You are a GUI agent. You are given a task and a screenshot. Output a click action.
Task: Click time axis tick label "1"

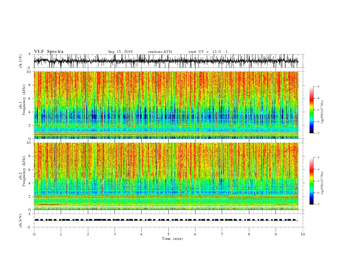coord(61,234)
